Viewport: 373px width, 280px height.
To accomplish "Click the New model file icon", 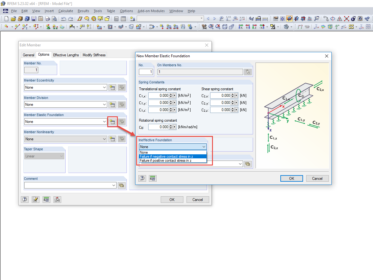I will pyautogui.click(x=6, y=19).
